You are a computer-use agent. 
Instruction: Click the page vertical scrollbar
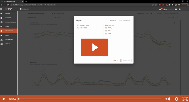pos(180,57)
